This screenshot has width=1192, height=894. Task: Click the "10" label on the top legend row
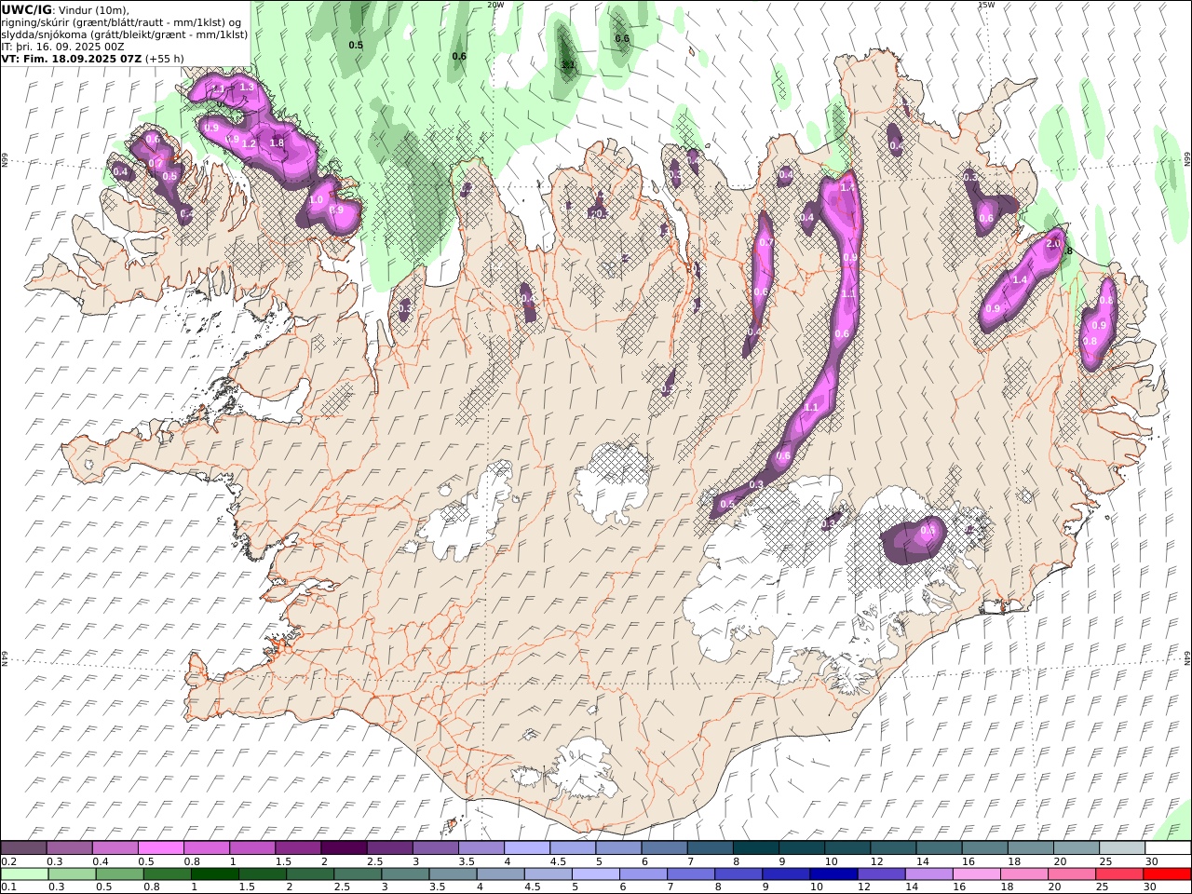click(x=831, y=861)
